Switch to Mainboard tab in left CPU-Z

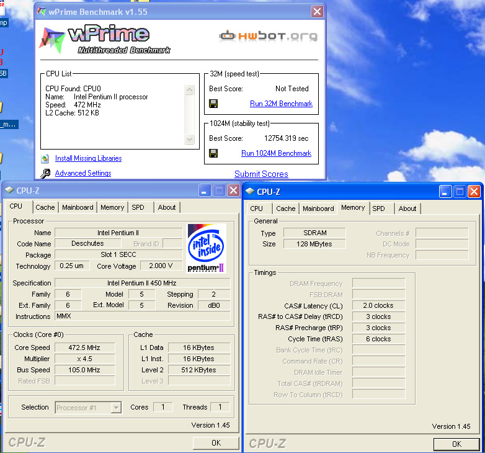(78, 207)
